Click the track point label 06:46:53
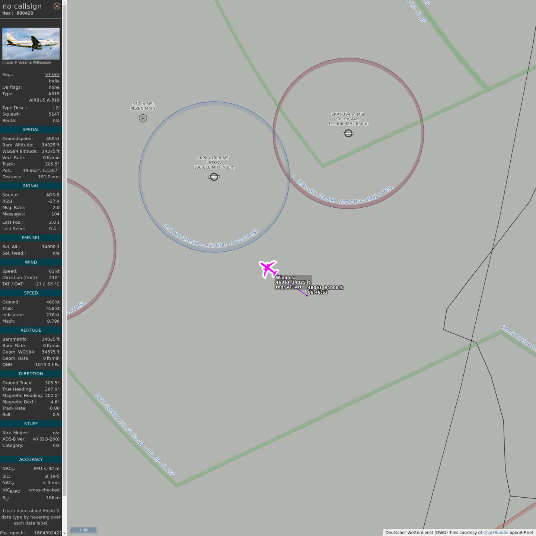 coord(318,293)
